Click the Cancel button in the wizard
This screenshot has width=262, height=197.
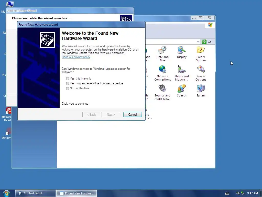(133, 115)
